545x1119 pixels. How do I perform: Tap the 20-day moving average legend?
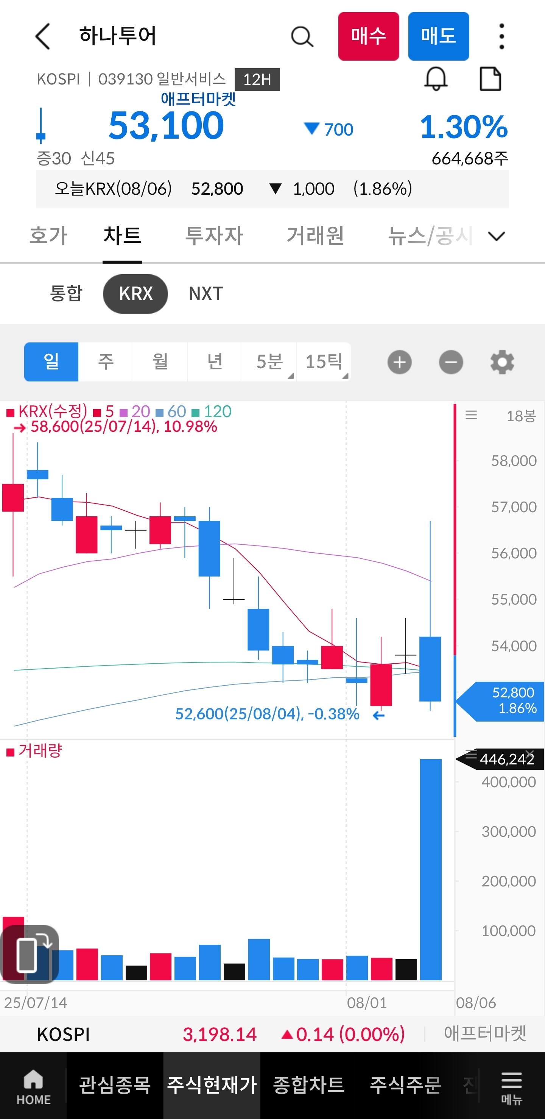coord(135,411)
